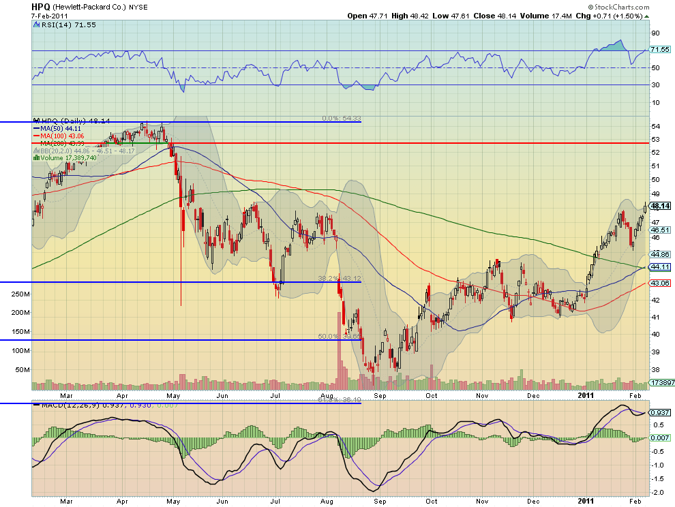Image resolution: width=675 pixels, height=507 pixels.
Task: Click the Close 48.14 header value
Action: (494, 16)
